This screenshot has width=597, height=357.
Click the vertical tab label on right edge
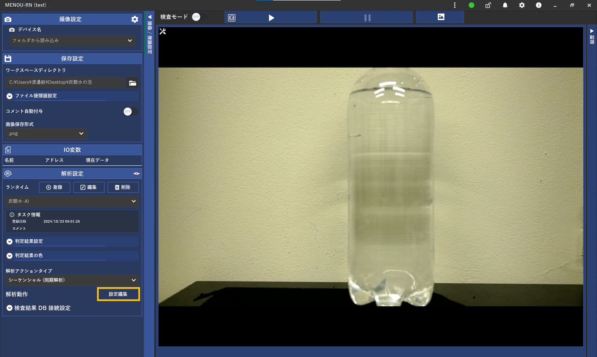click(592, 40)
